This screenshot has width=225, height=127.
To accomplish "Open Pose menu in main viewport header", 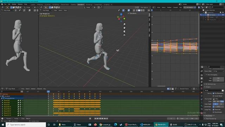I will (65, 10).
